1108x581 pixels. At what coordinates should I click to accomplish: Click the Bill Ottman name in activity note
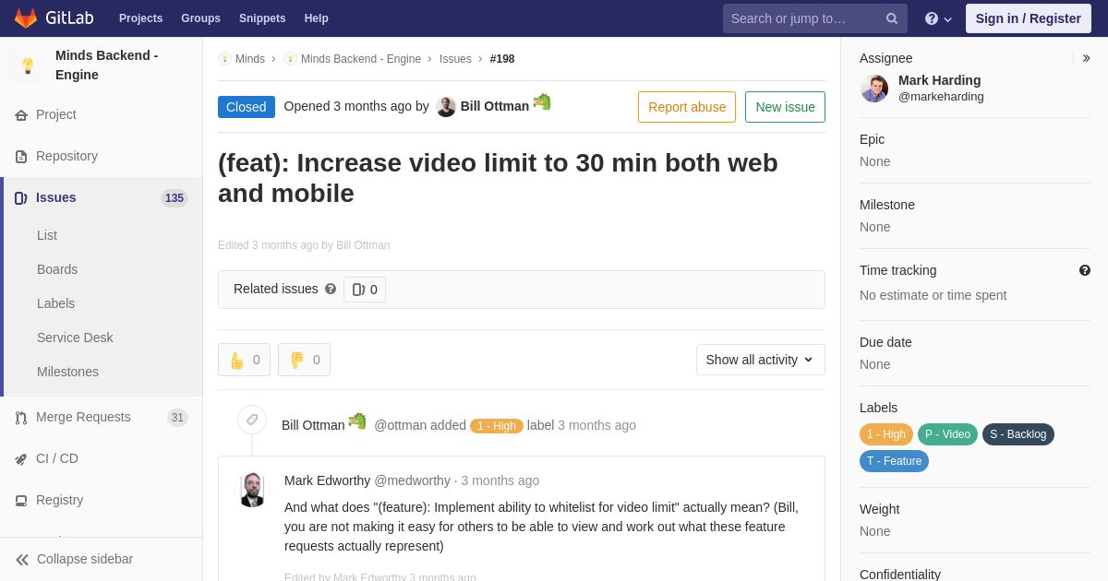(313, 425)
